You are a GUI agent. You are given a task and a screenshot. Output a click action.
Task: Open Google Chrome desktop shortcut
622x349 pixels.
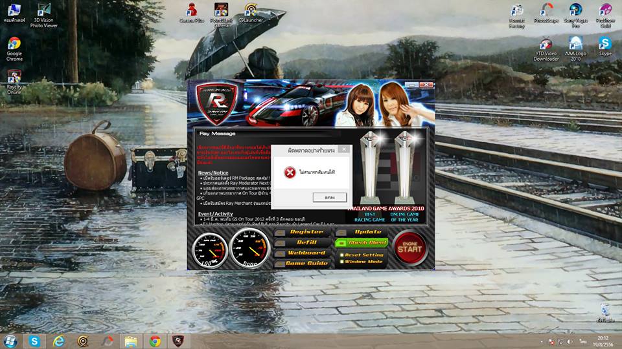(x=14, y=48)
